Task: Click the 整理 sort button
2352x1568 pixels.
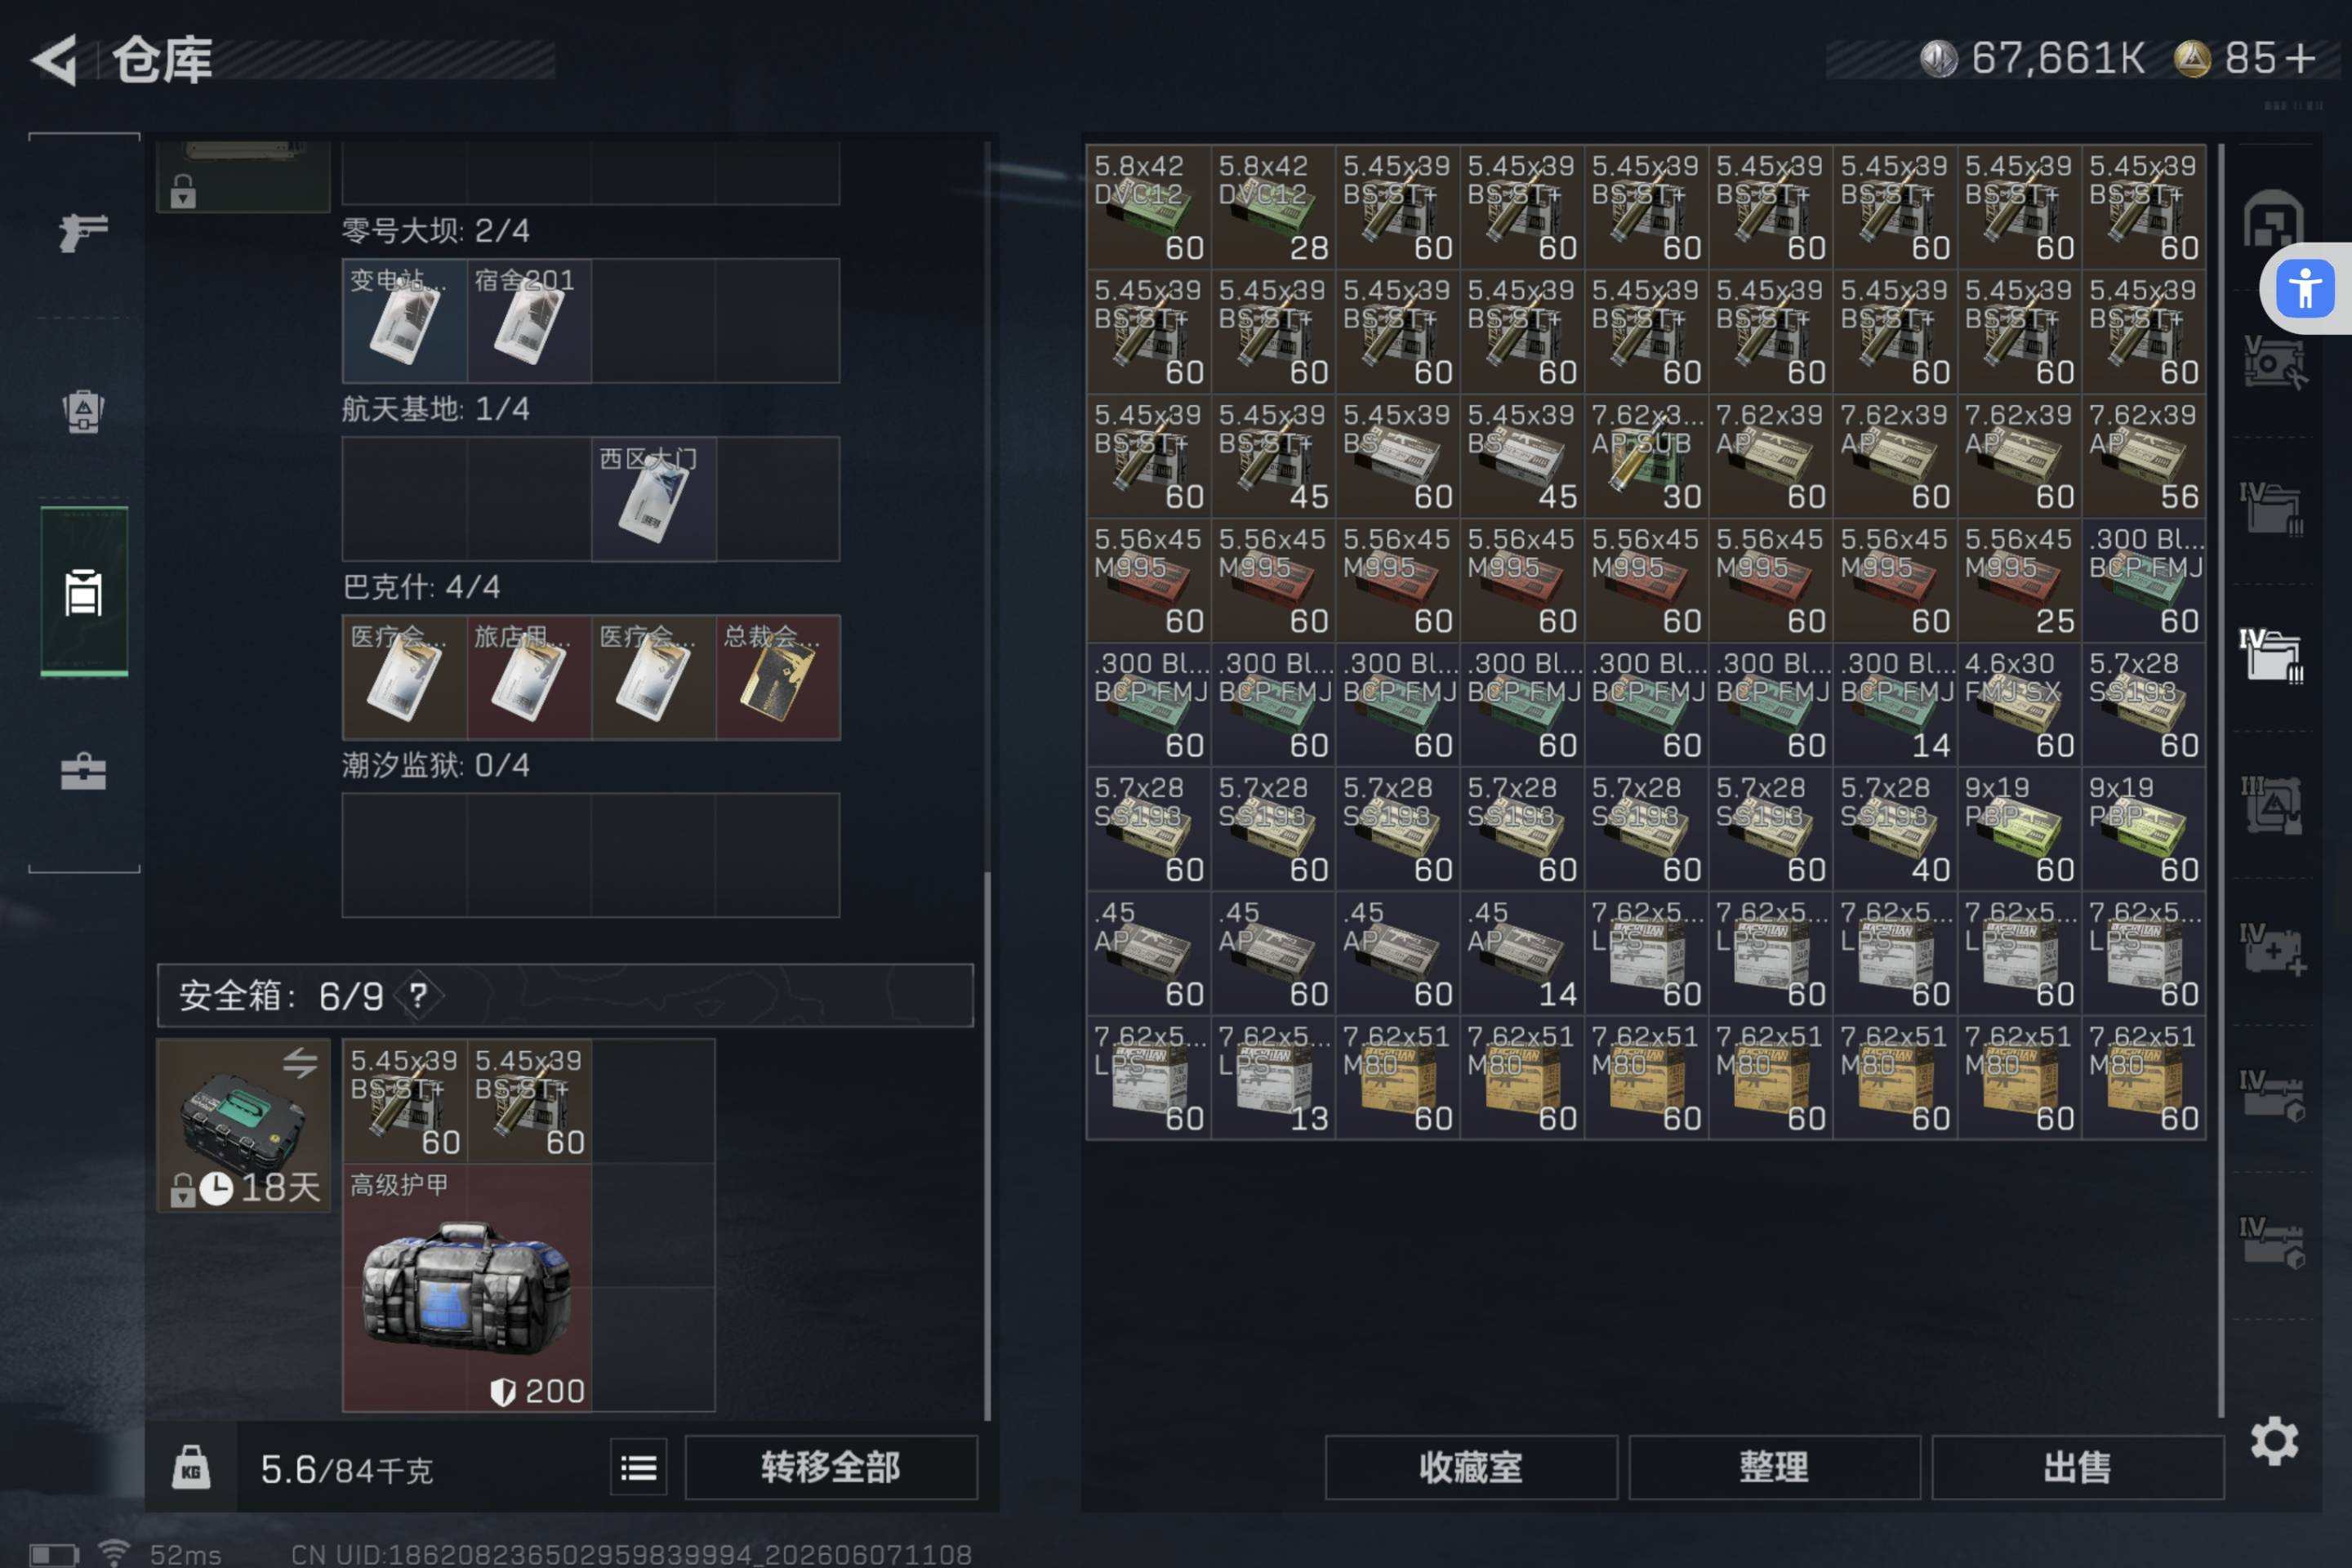Action: pos(1774,1467)
